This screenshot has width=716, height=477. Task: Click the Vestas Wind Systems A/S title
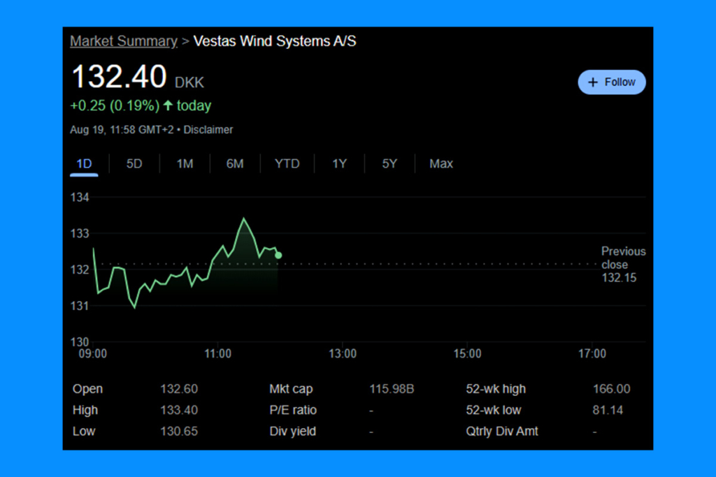click(275, 41)
